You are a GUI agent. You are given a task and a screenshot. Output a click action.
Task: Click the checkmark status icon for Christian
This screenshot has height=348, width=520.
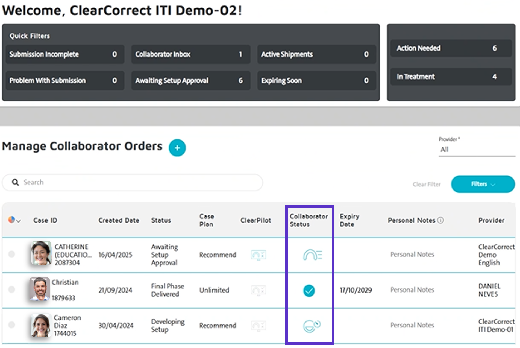pyautogui.click(x=309, y=290)
